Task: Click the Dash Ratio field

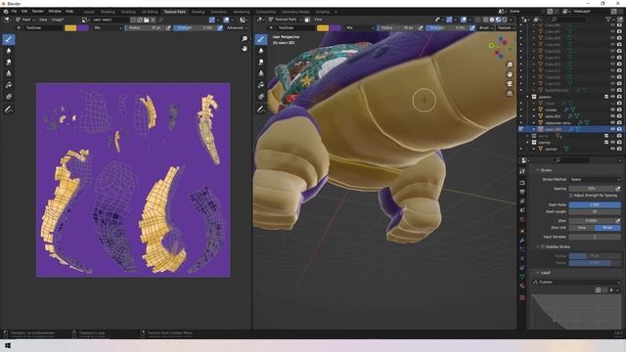Action: [x=595, y=204]
